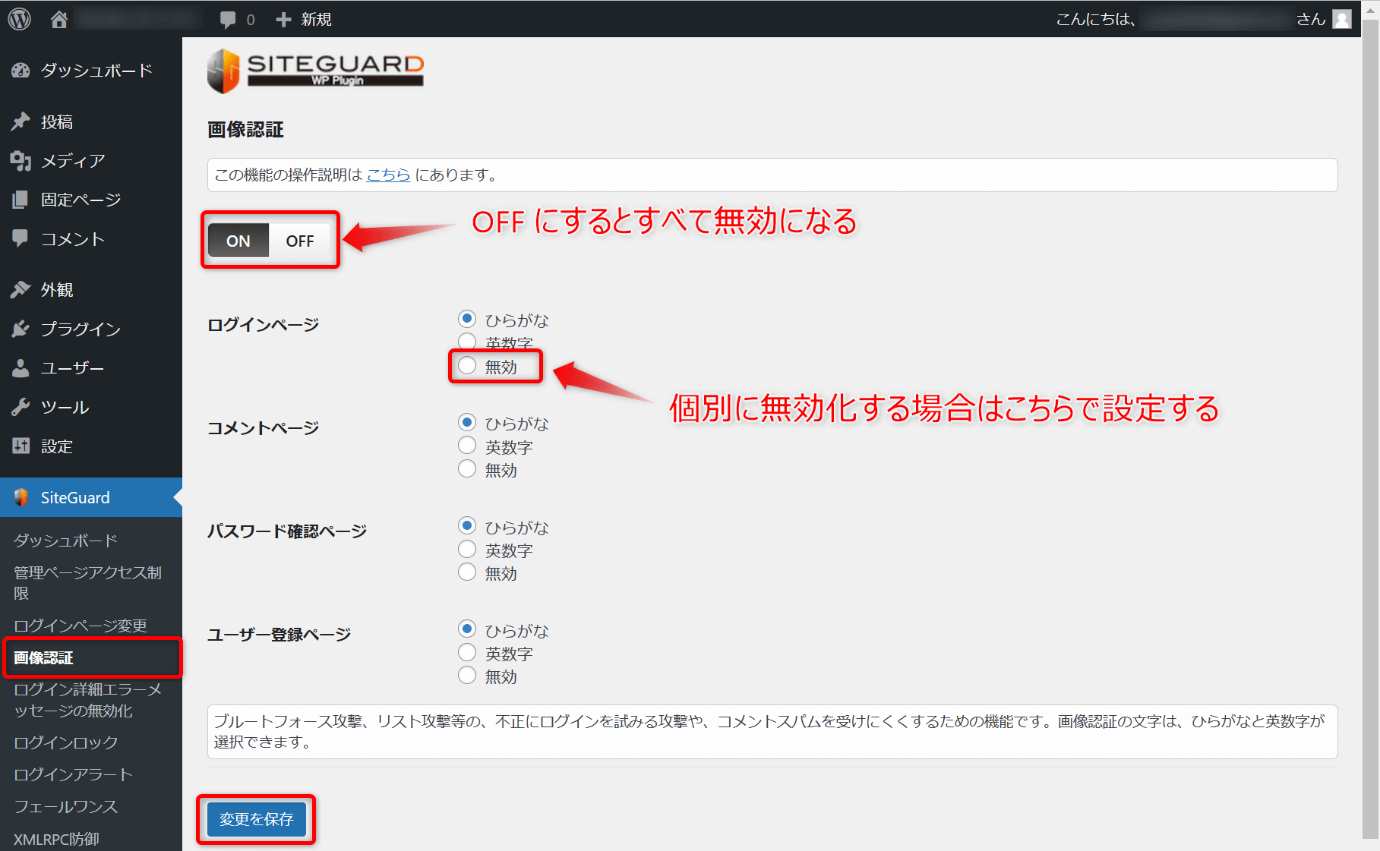Open the 固定ページ menu
Screen dimensions: 1380x851
pos(91,200)
